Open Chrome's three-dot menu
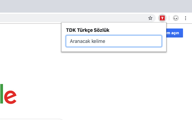Viewport: 192px width, 120px height. pos(185,18)
